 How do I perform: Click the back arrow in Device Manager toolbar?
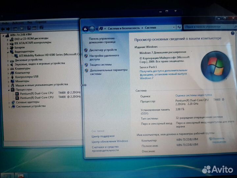3,29
